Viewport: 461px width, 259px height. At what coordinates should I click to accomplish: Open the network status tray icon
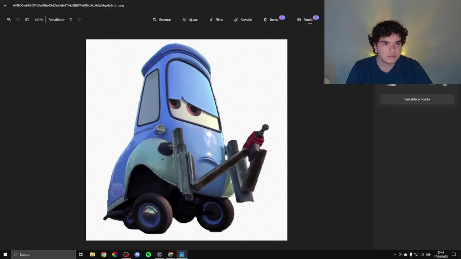pos(416,254)
